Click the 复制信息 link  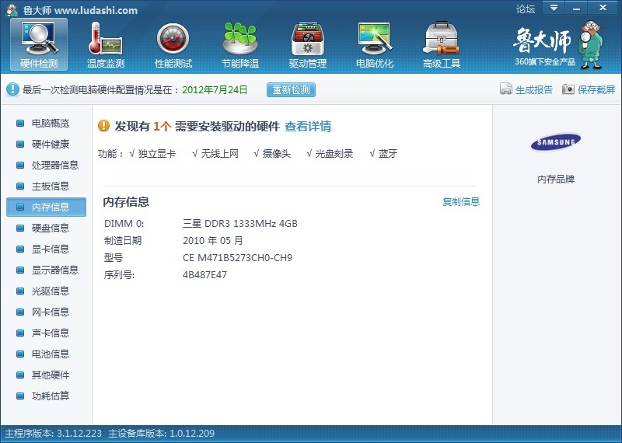click(x=461, y=202)
